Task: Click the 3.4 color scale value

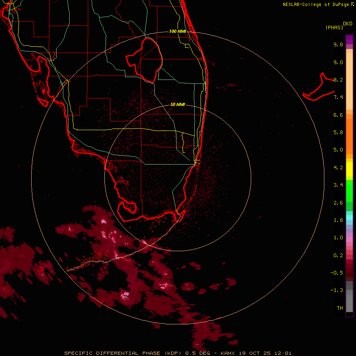Action: (x=338, y=185)
